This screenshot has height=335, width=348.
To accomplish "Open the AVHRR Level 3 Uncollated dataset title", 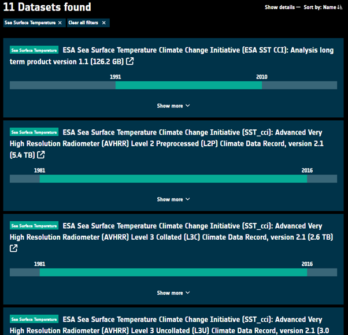I will tap(197, 325).
